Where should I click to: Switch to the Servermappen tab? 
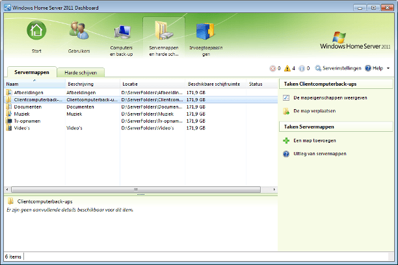pyautogui.click(x=32, y=72)
